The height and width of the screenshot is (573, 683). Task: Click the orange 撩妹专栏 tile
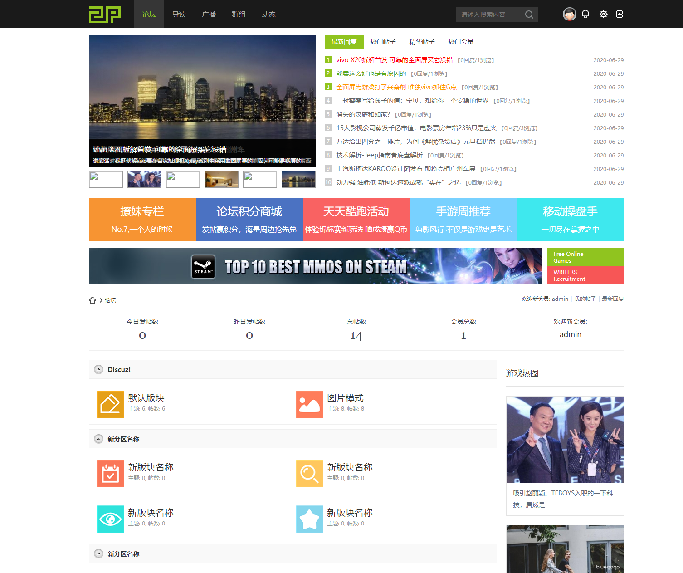point(142,220)
